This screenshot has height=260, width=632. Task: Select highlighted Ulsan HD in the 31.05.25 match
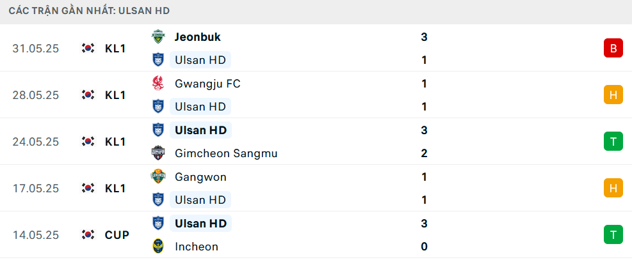200,60
